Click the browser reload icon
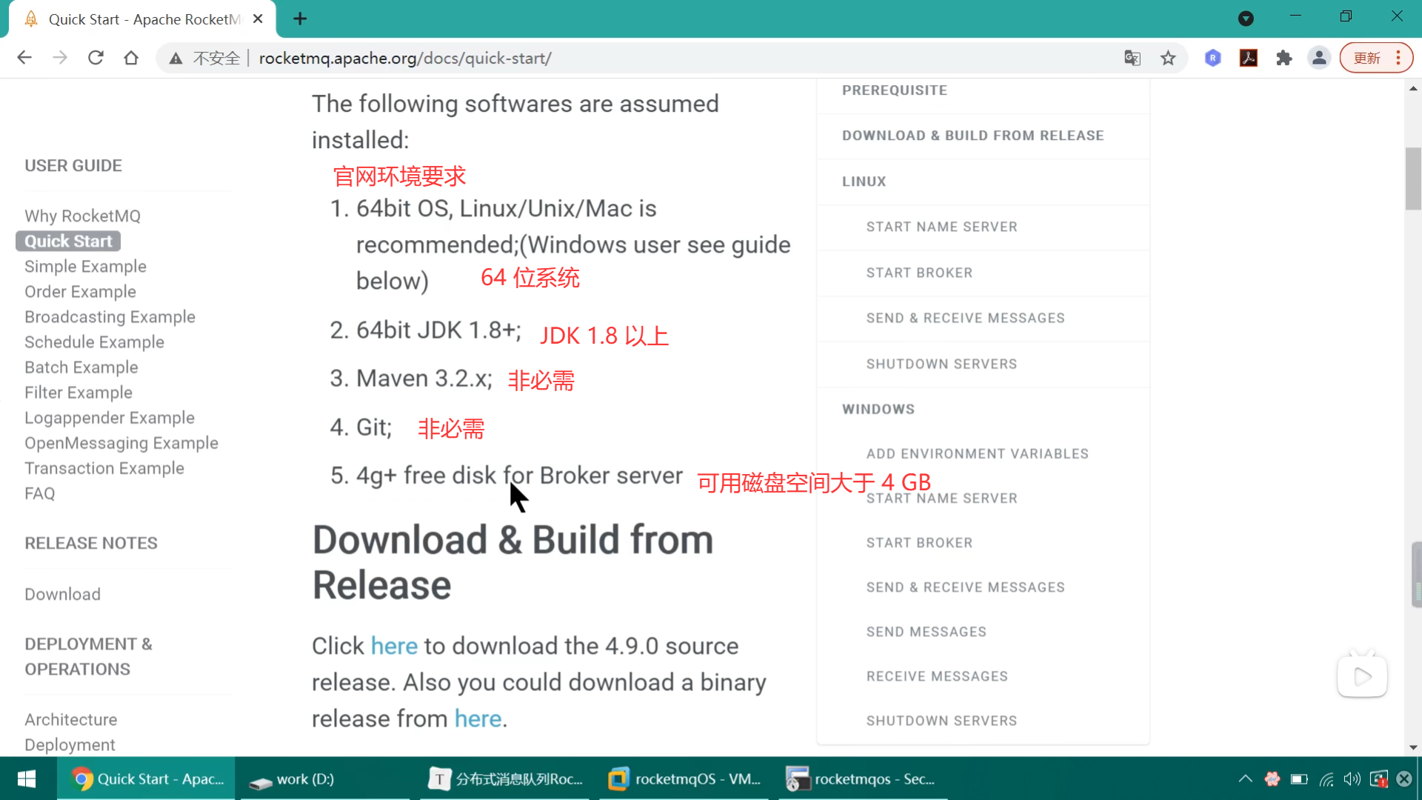The width and height of the screenshot is (1422, 800). 96,58
